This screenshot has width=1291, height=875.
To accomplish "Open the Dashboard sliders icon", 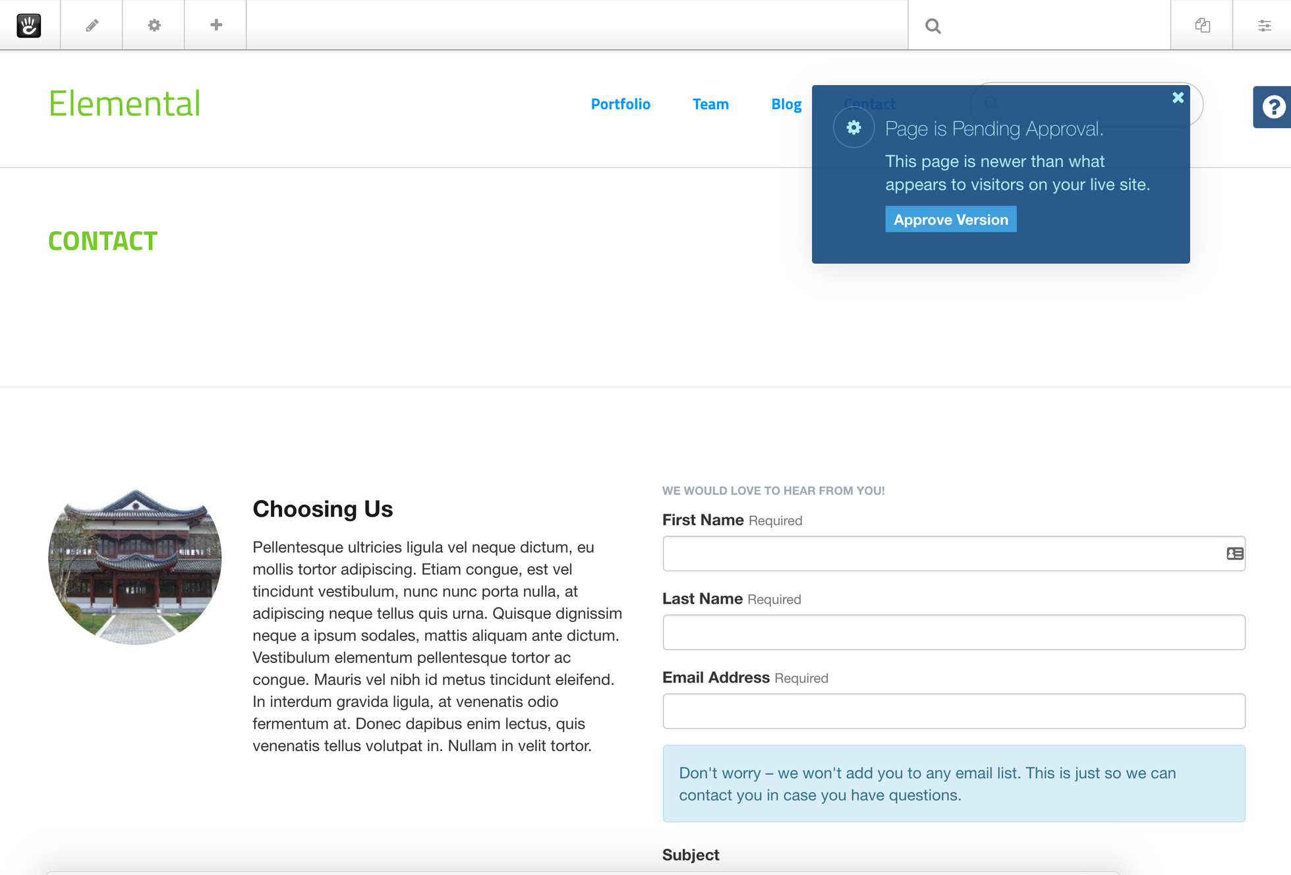I will click(x=1265, y=25).
